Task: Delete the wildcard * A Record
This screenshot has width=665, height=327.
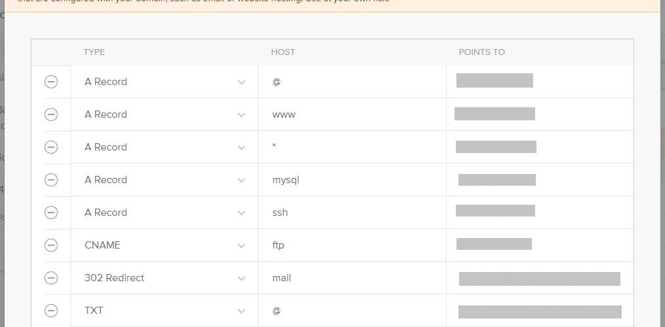Action: coord(51,146)
